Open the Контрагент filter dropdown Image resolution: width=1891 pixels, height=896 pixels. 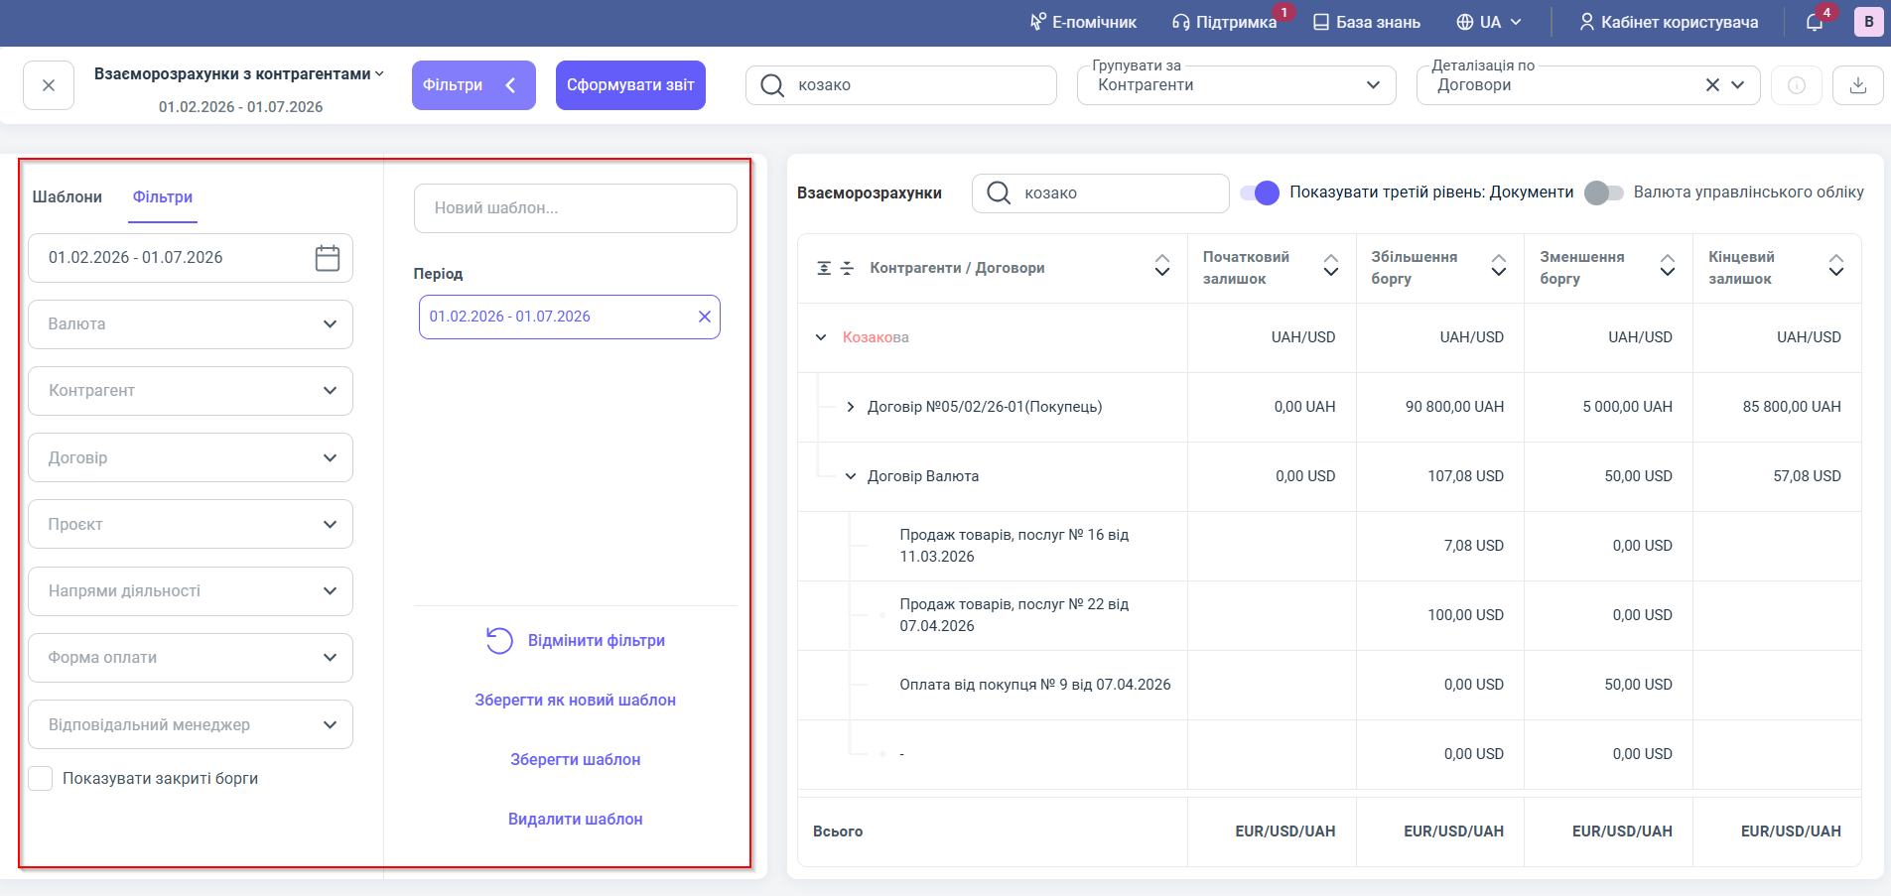[x=191, y=391]
